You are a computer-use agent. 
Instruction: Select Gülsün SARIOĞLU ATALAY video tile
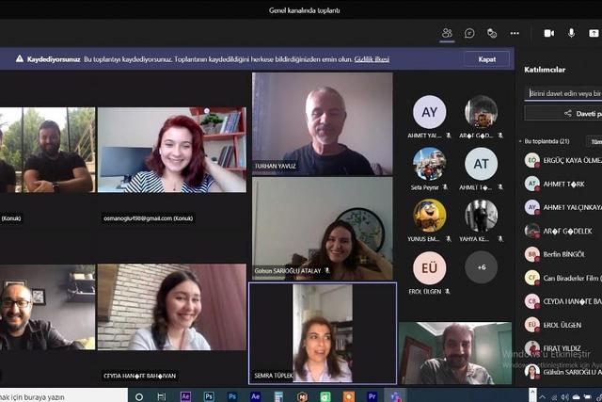click(x=322, y=228)
